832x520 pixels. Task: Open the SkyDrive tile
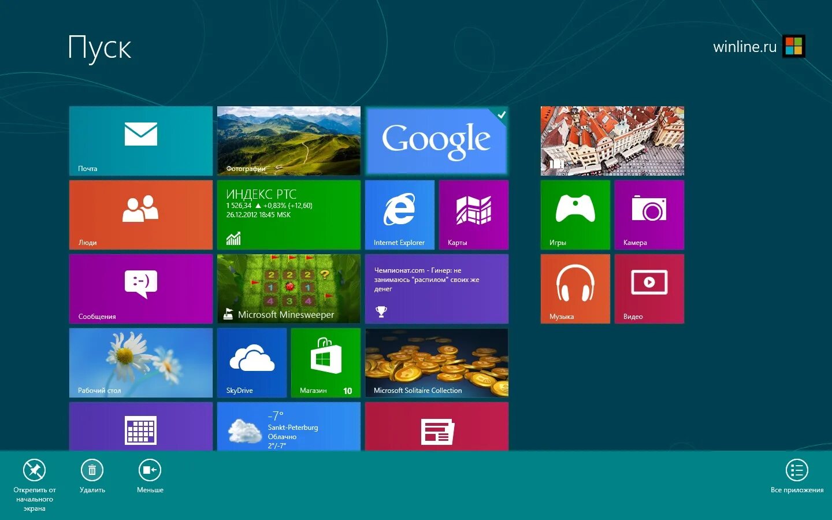(x=252, y=363)
